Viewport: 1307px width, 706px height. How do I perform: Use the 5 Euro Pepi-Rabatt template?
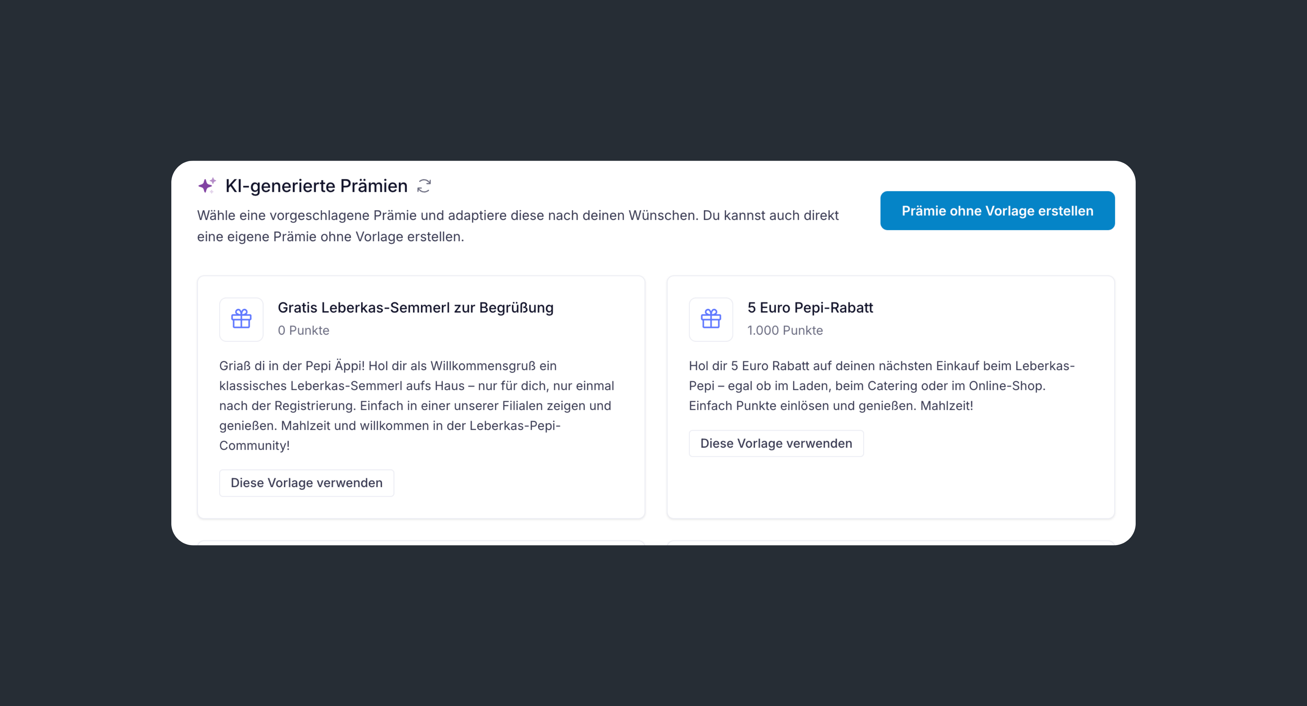click(x=776, y=443)
